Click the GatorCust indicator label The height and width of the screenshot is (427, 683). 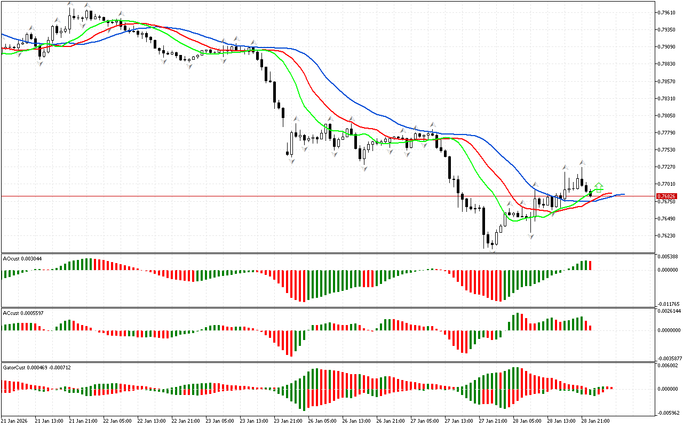click(37, 367)
